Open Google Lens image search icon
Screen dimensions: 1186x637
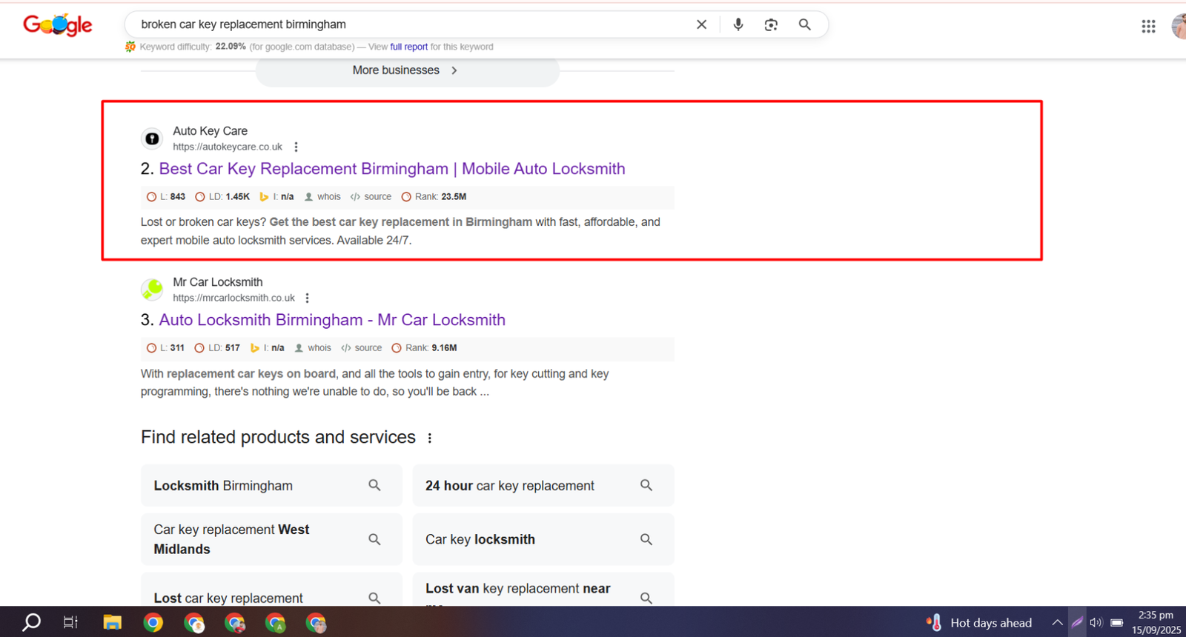click(771, 24)
